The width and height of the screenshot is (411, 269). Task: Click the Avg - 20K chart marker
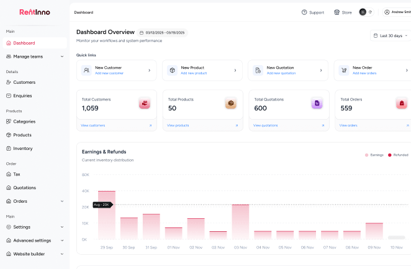pos(103,205)
